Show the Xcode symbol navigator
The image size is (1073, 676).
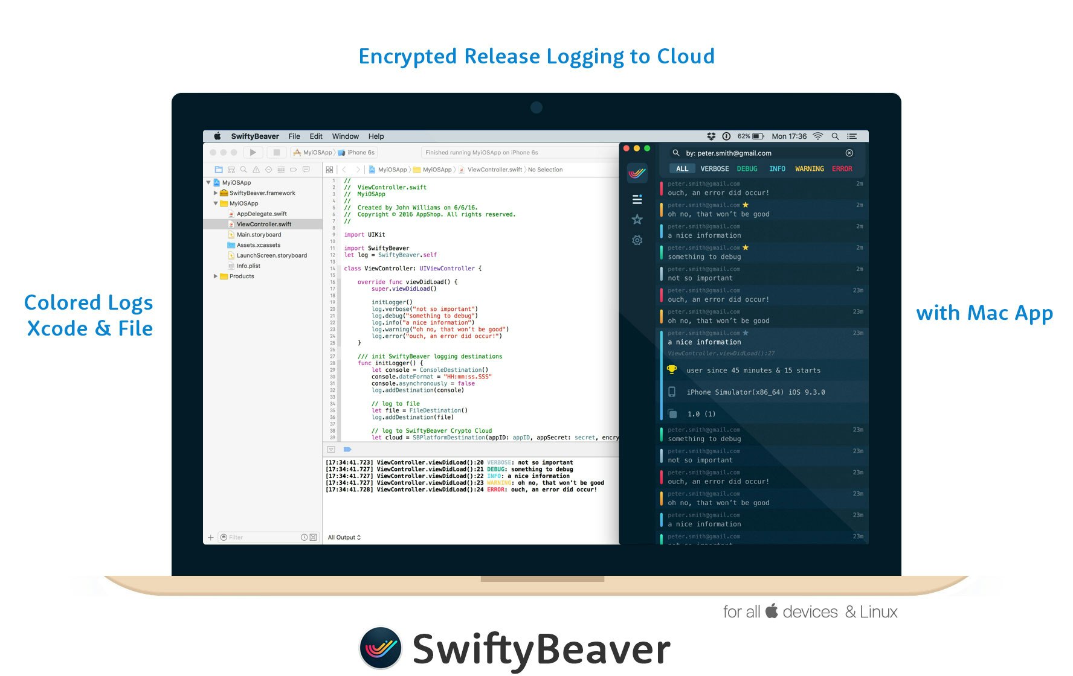(x=231, y=170)
